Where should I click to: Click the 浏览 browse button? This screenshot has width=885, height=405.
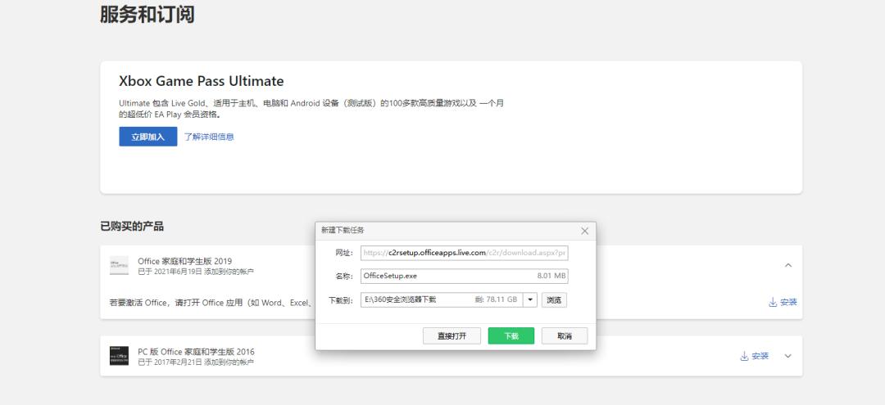tap(554, 299)
